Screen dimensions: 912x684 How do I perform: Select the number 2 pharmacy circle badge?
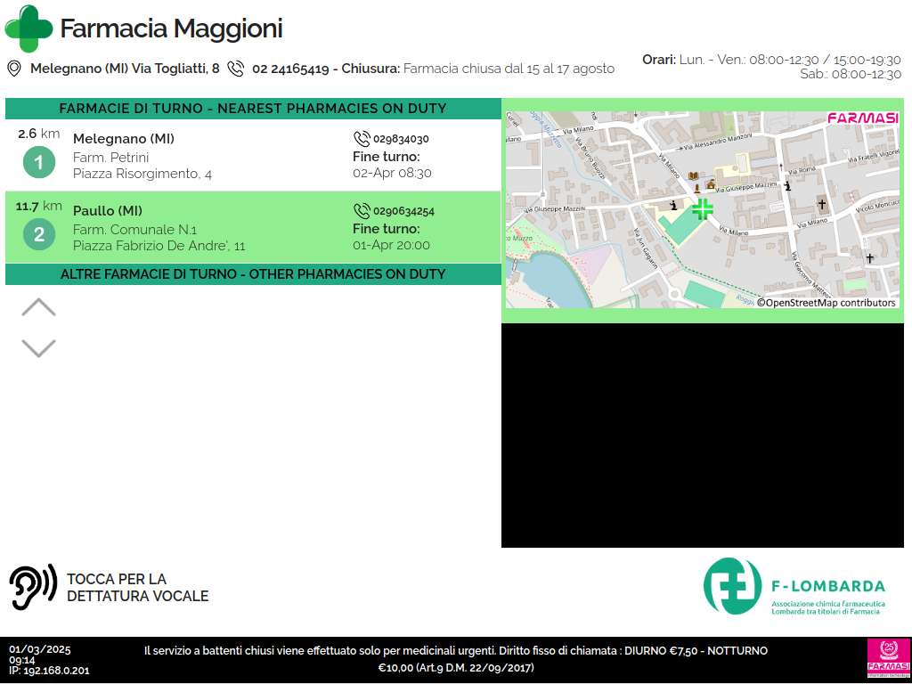(x=39, y=235)
